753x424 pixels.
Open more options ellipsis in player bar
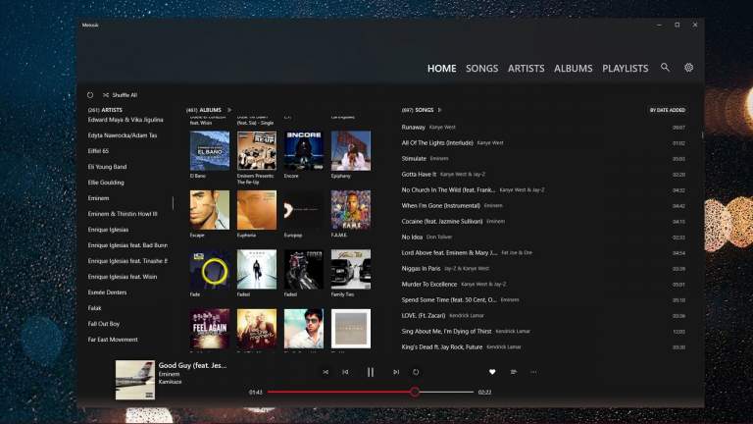[x=533, y=372]
